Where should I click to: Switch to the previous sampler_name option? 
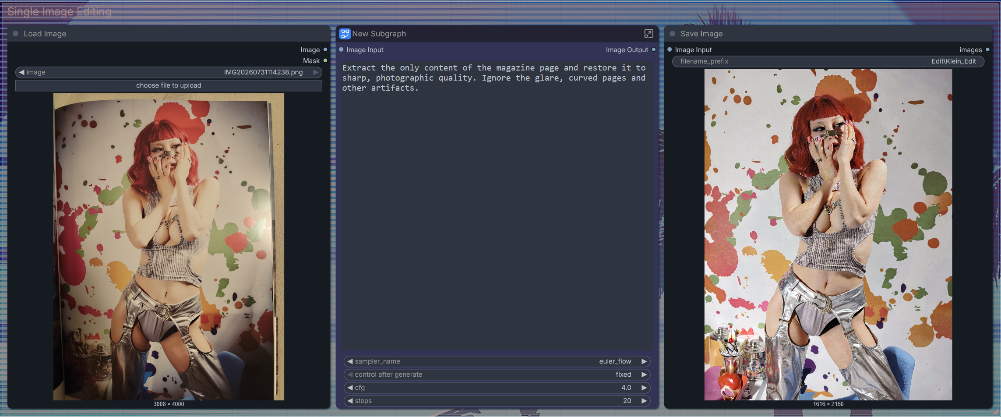click(350, 361)
